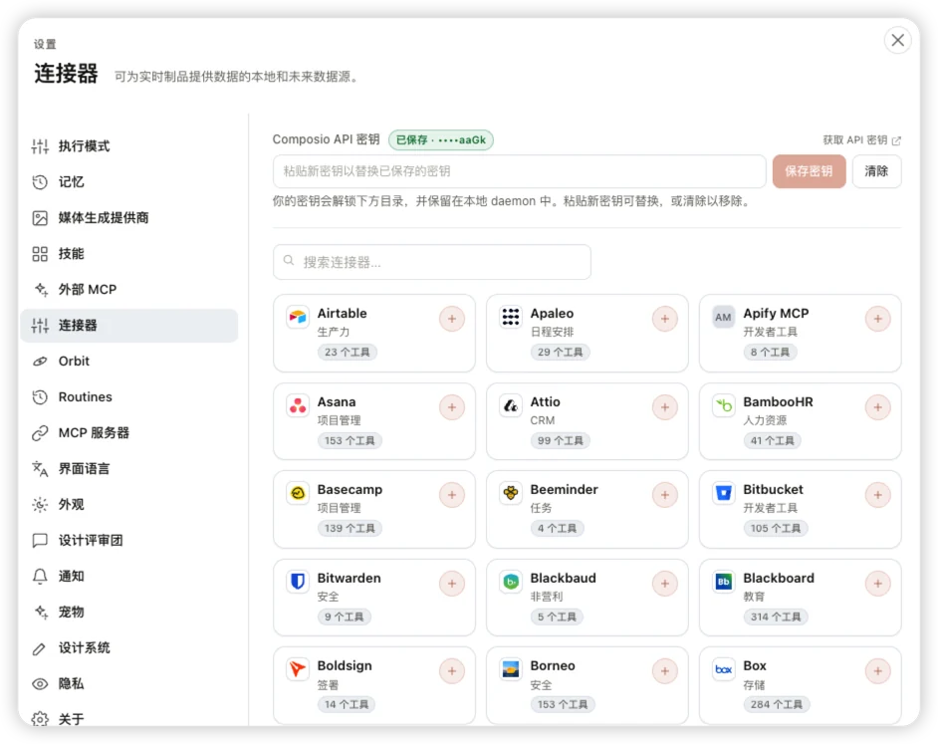
Task: Click the Bitbucket blue logo icon
Action: 723,493
